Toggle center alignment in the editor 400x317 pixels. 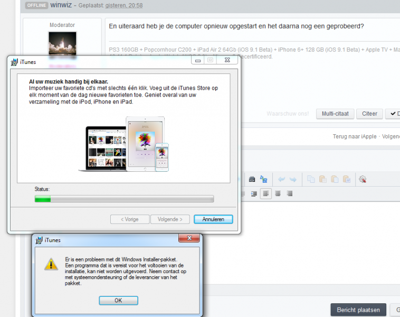(x=278, y=193)
